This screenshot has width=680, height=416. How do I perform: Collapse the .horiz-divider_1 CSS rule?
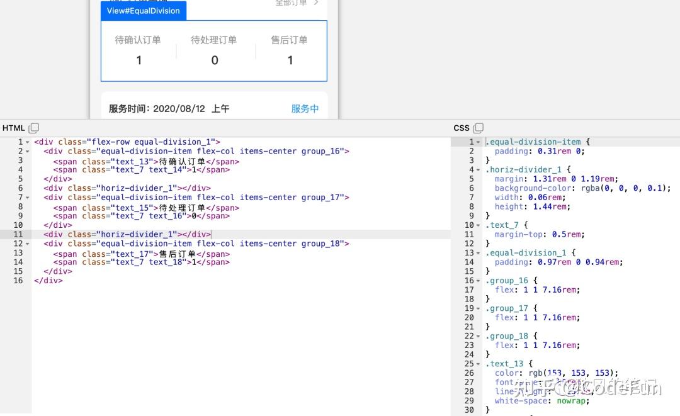[x=477, y=169]
